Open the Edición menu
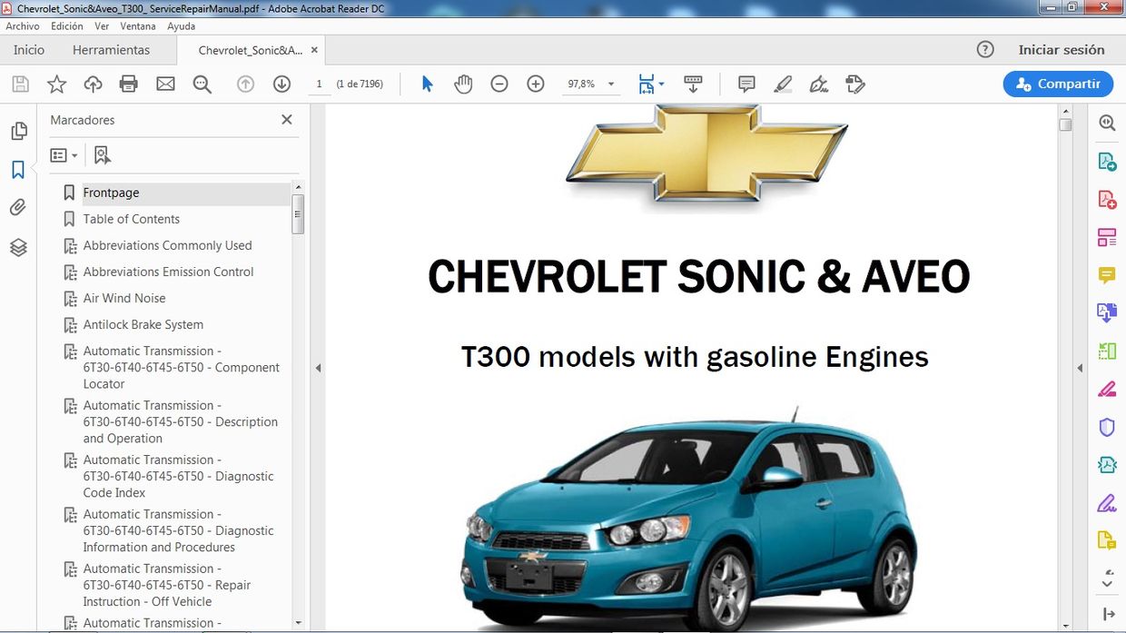The image size is (1126, 633). [66, 25]
